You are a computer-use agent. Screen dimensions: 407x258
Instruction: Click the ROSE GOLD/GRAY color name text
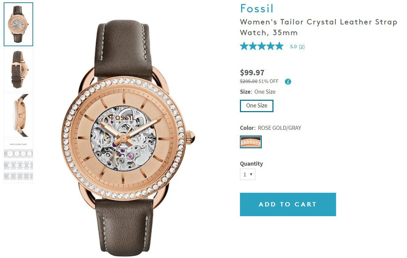(x=280, y=128)
